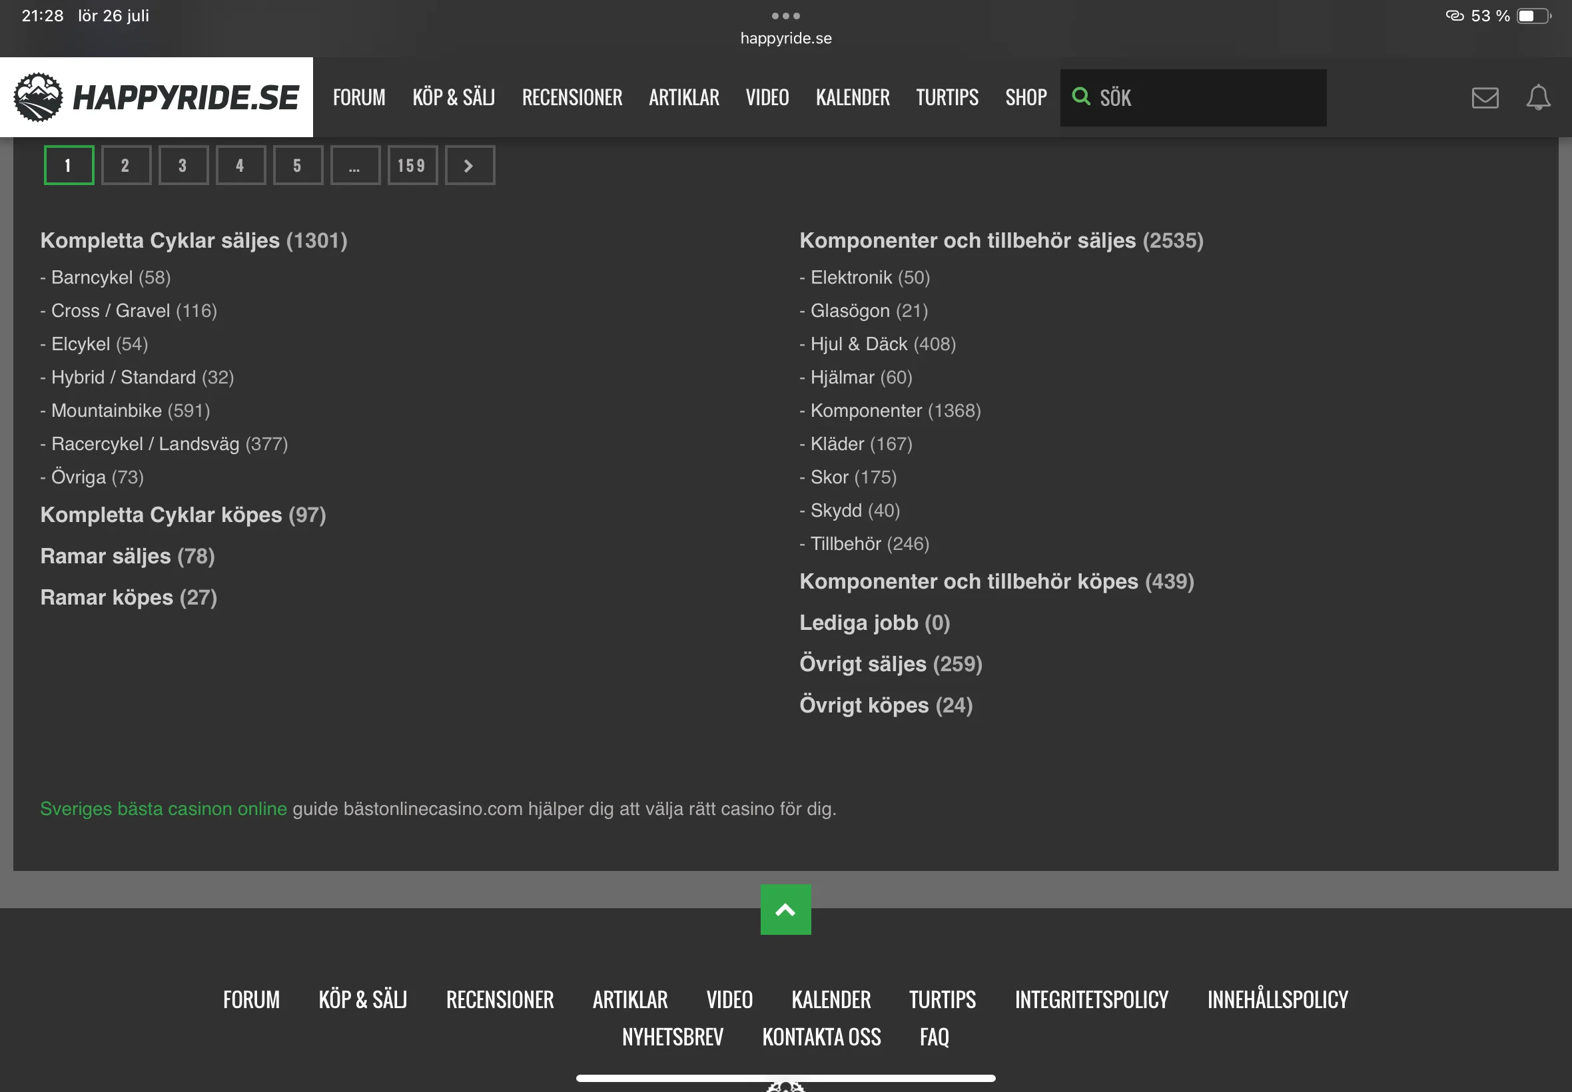Tap the three dots at top
The height and width of the screenshot is (1092, 1572).
tap(785, 16)
